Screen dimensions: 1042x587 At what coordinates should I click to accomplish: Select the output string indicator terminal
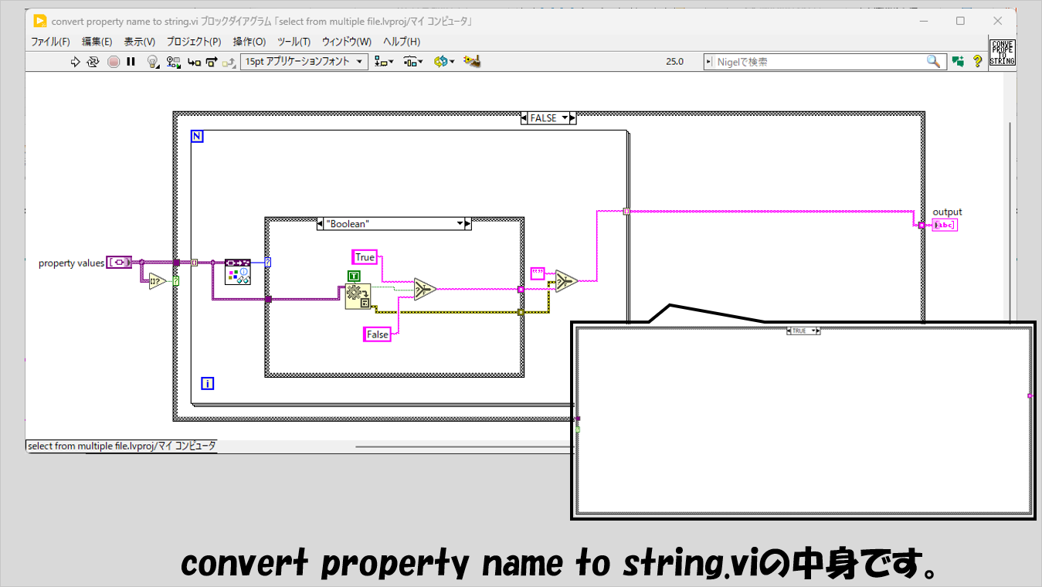point(944,225)
